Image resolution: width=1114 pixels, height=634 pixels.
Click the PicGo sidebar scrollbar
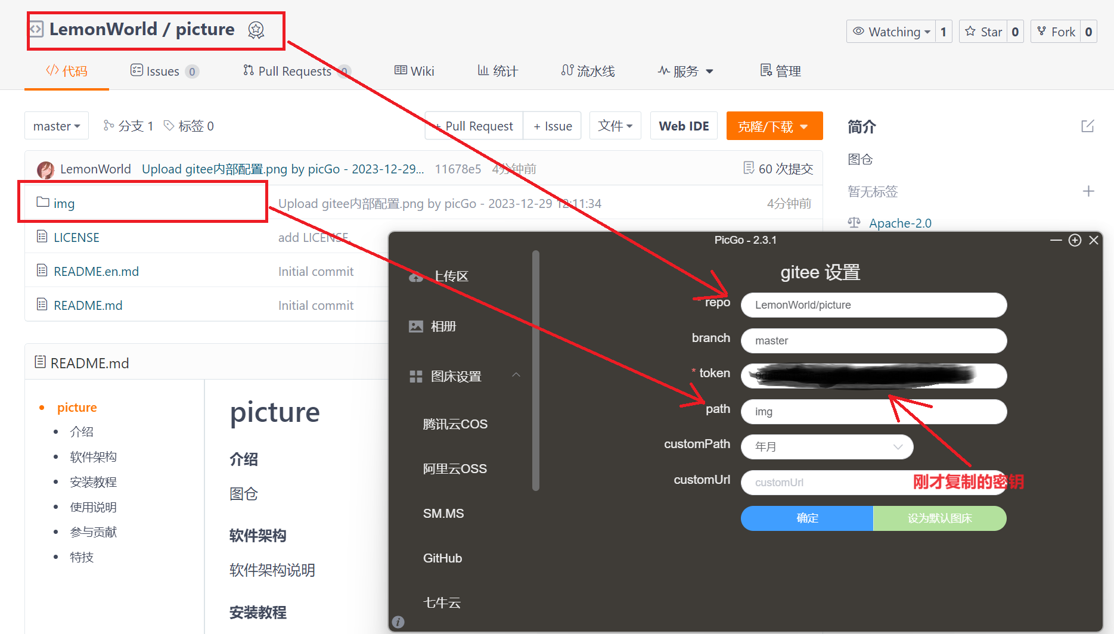(536, 371)
